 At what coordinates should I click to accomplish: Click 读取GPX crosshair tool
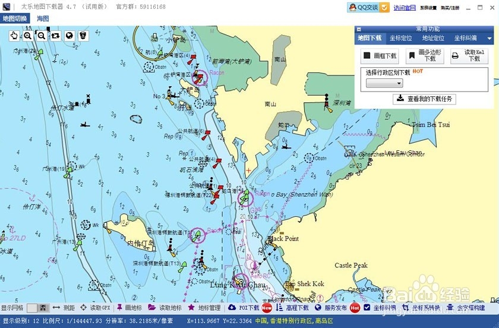tap(95, 308)
